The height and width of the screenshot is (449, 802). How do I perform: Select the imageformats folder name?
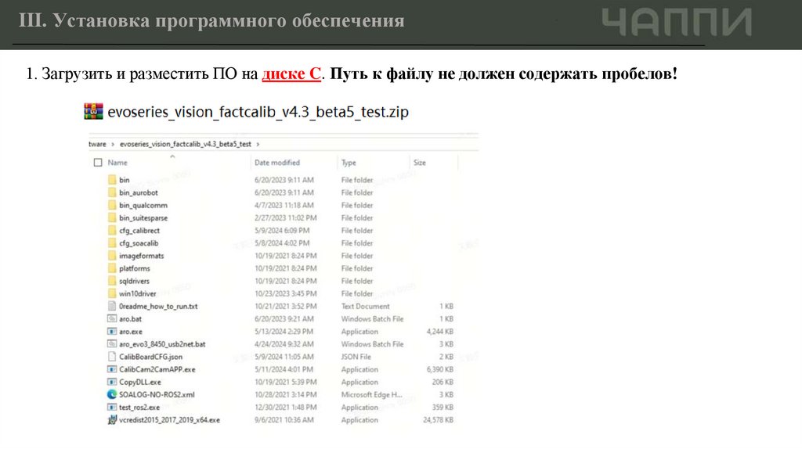[142, 256]
